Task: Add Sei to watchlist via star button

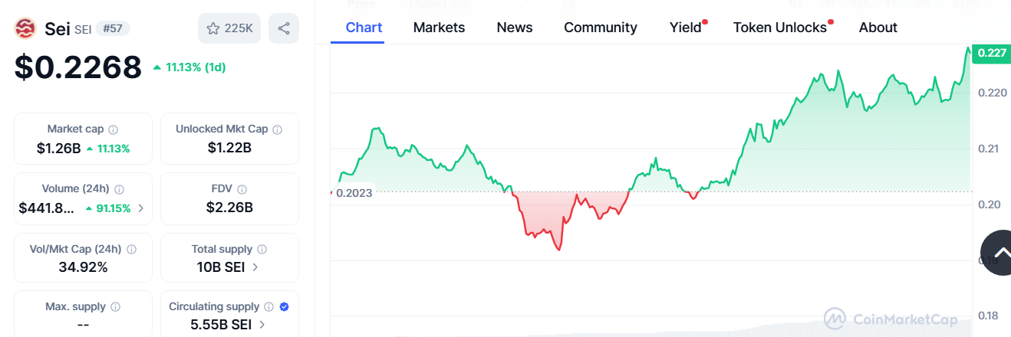Action: tap(229, 28)
